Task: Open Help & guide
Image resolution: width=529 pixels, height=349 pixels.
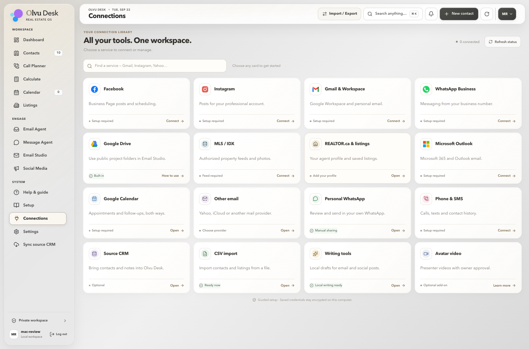Action: coord(38,193)
